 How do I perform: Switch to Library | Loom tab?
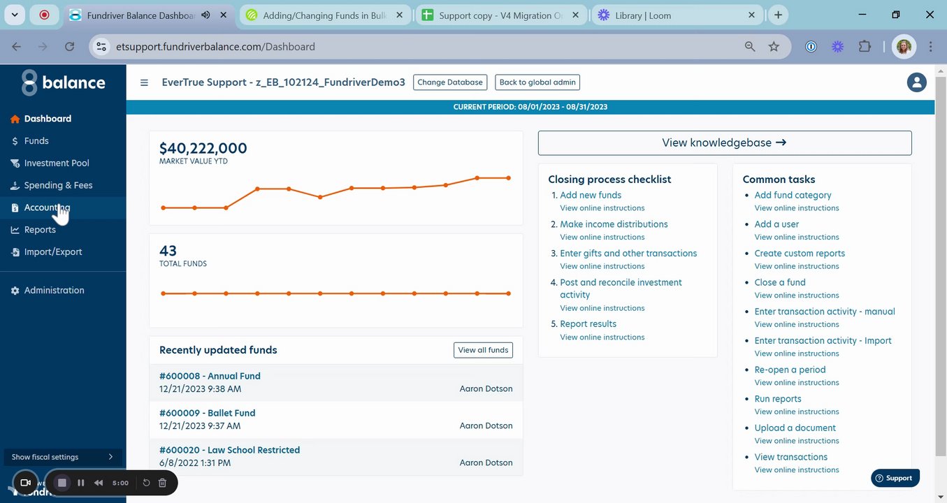[x=677, y=15]
